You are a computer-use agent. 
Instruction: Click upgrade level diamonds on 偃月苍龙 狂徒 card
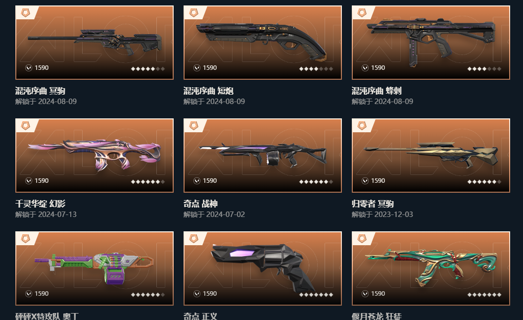(484, 295)
